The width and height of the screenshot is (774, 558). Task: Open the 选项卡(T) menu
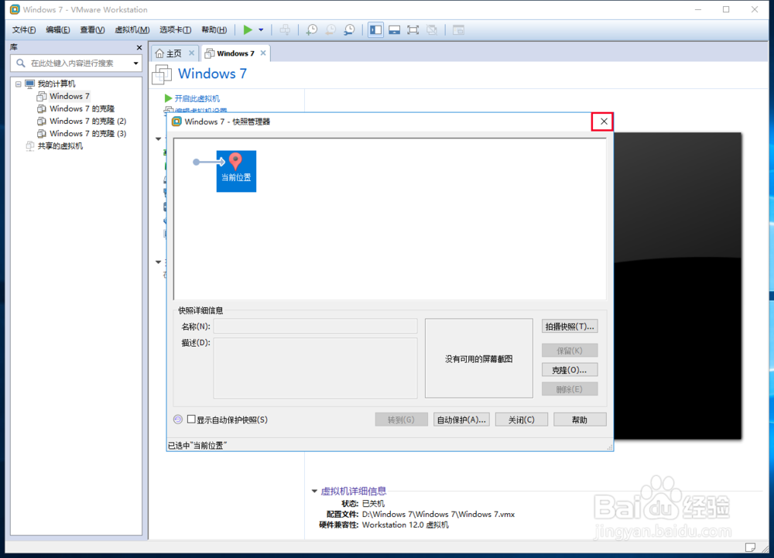coord(175,30)
